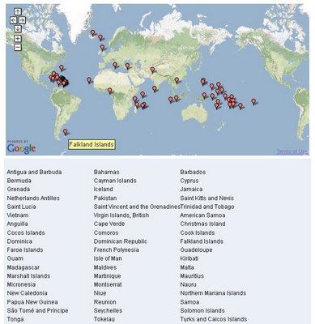315x324 pixels.
Task: Open Google logo on the map
Action: (21, 148)
